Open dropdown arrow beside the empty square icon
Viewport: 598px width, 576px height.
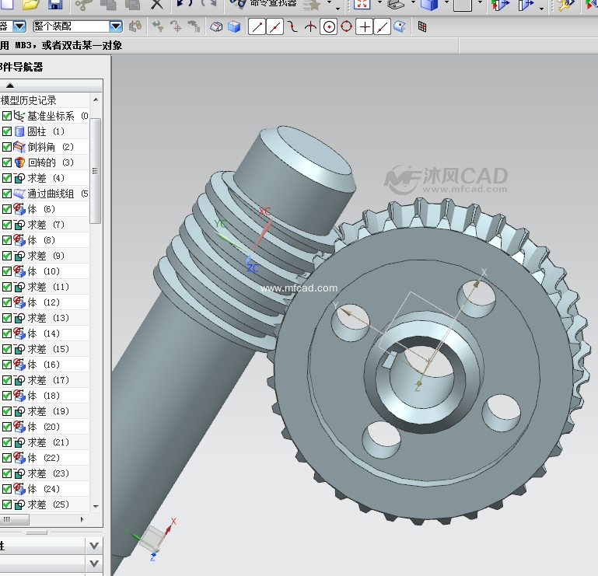(x=480, y=2)
